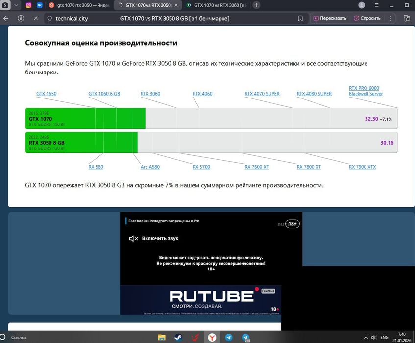Image resolution: width=415 pixels, height=343 pixels.
Task: Open RTX PRO 6000 Blackwell Server link
Action: click(x=366, y=91)
